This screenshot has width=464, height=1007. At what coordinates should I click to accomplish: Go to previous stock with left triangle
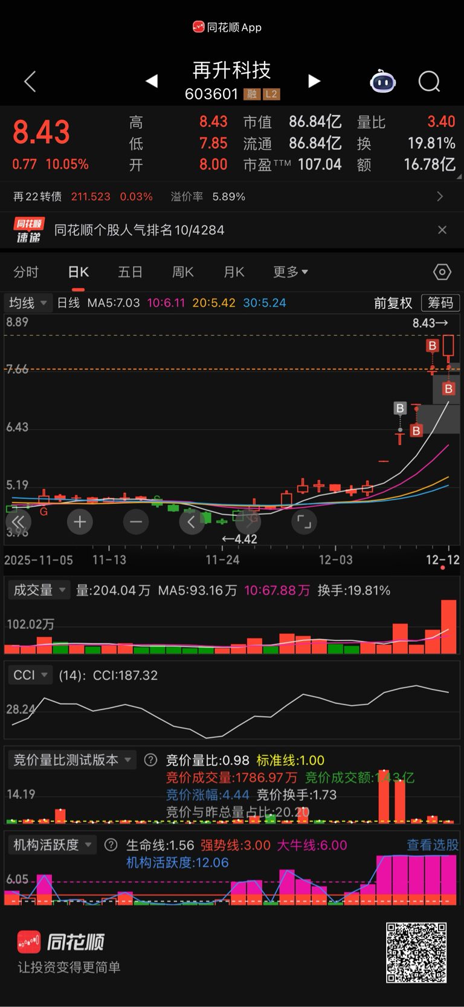tap(152, 81)
